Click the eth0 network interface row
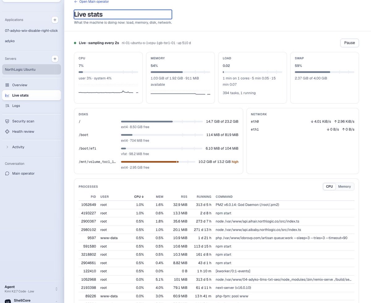The height and width of the screenshot is (303, 371). click(x=303, y=122)
